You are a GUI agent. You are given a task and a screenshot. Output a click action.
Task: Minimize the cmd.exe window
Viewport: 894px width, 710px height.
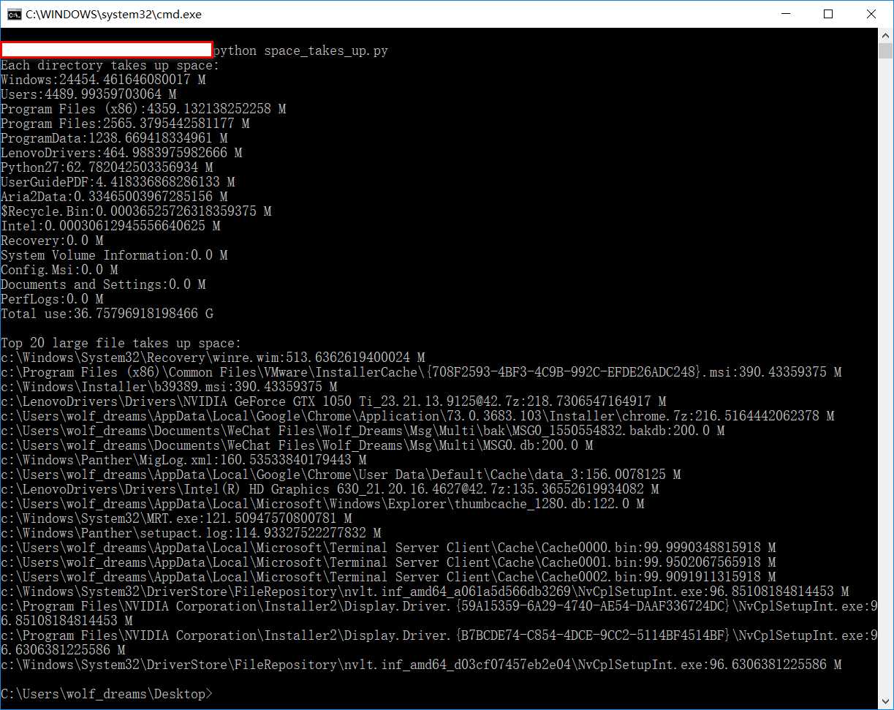pos(786,14)
